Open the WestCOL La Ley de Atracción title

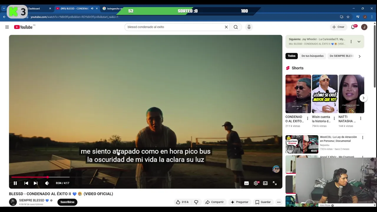pos(338,139)
